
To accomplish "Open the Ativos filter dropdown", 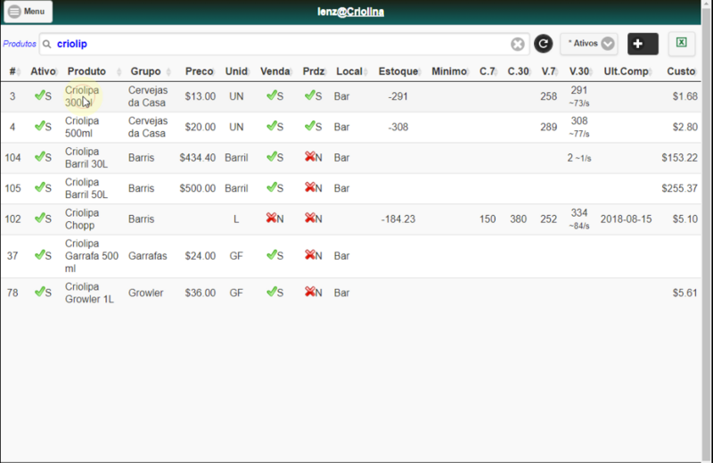I will pyautogui.click(x=589, y=44).
